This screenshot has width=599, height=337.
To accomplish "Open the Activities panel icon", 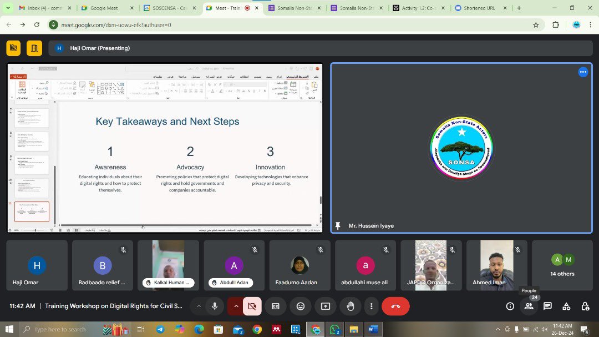I will coord(566,306).
